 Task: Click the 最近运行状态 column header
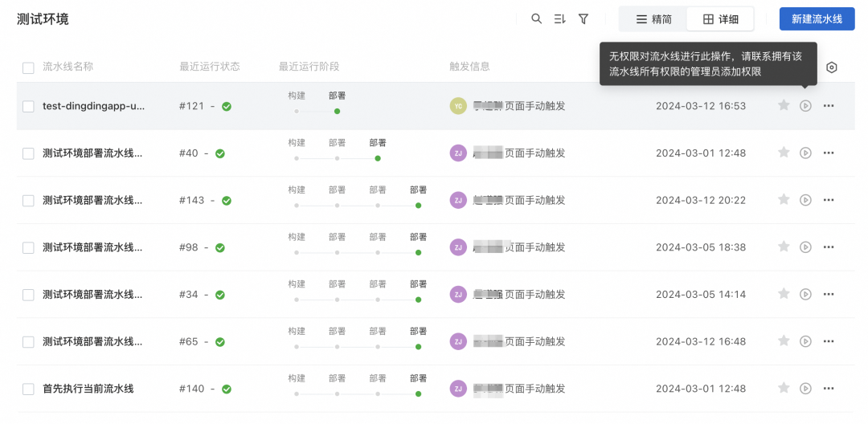click(210, 67)
